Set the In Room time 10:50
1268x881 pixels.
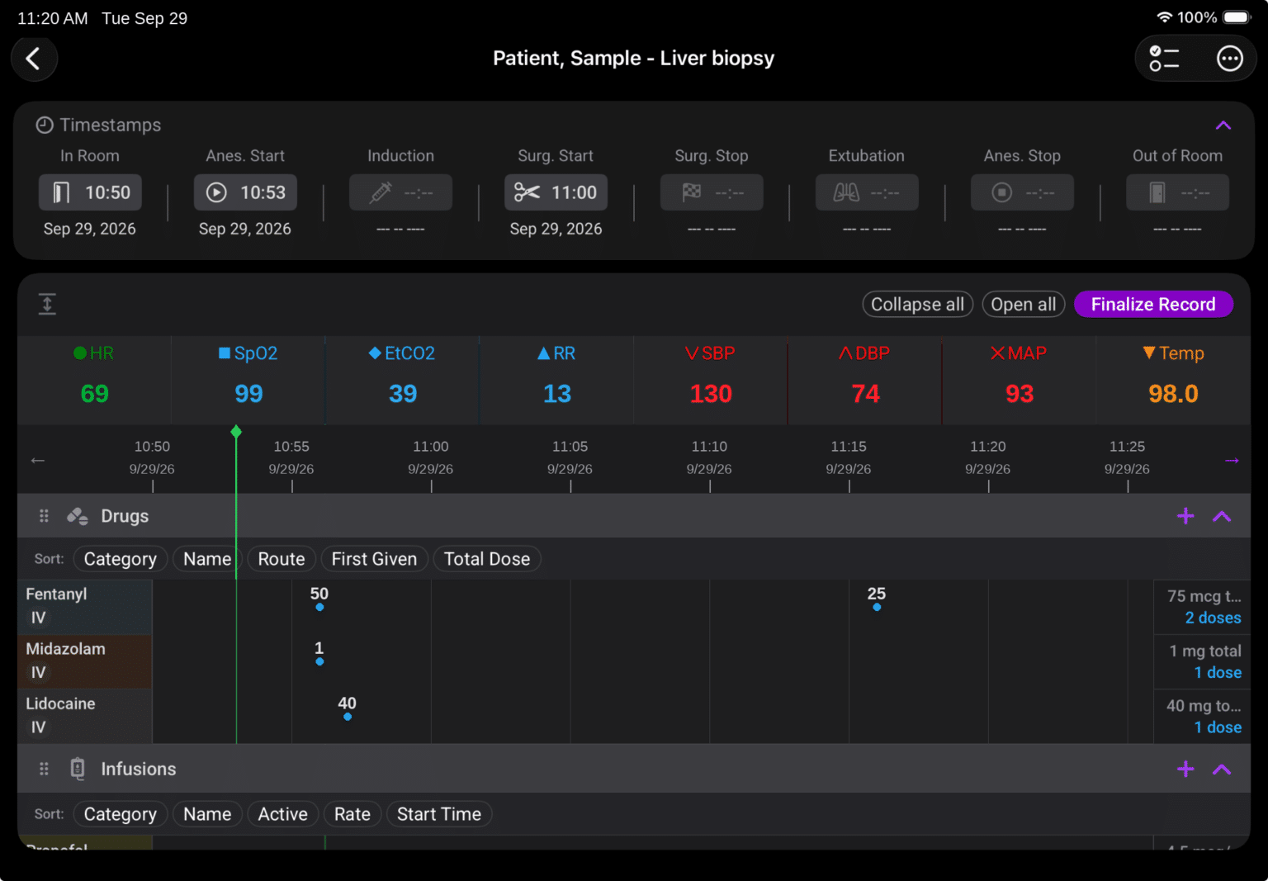tap(90, 192)
